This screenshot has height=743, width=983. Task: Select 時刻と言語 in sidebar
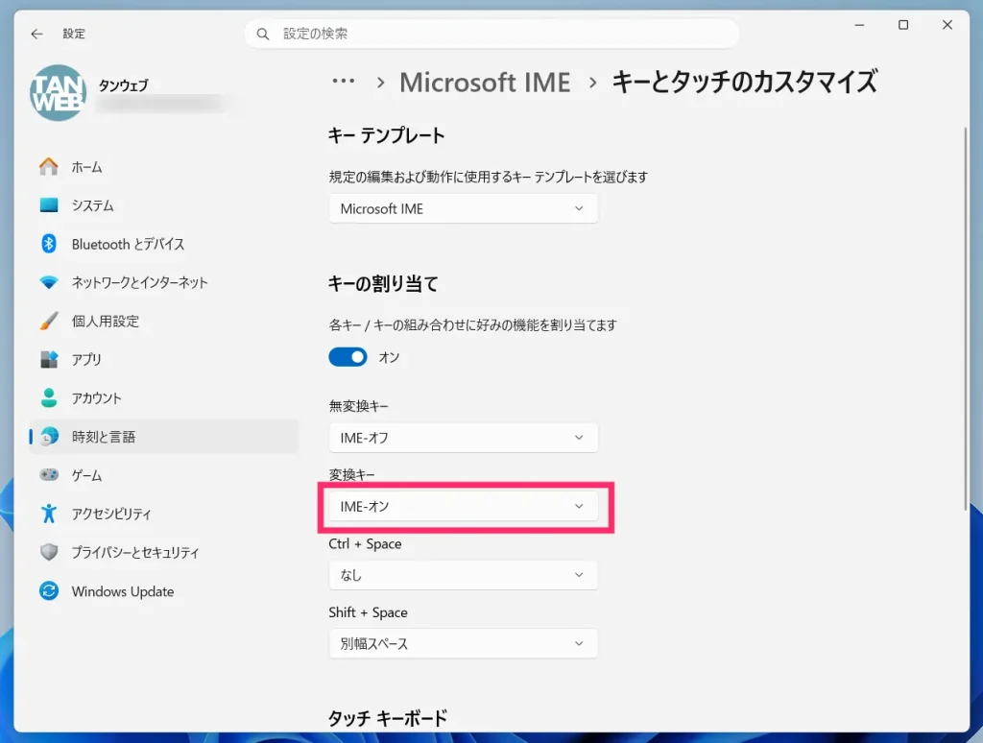[164, 437]
